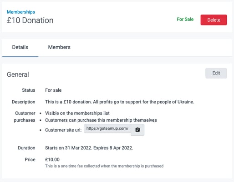Click the Customer purchases field label
This screenshot has width=234, height=182.
[25, 117]
